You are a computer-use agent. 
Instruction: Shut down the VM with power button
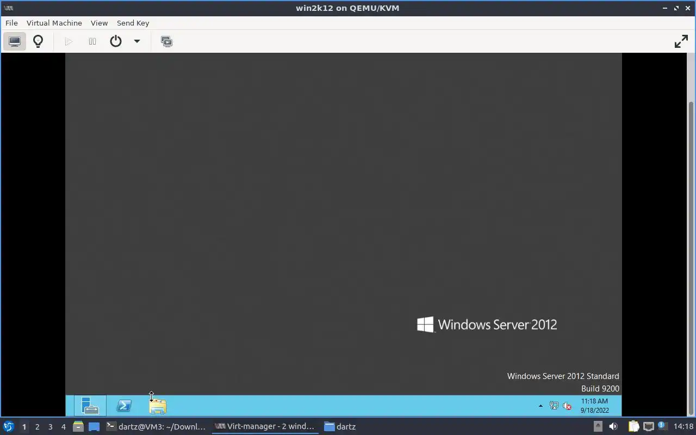pos(116,41)
